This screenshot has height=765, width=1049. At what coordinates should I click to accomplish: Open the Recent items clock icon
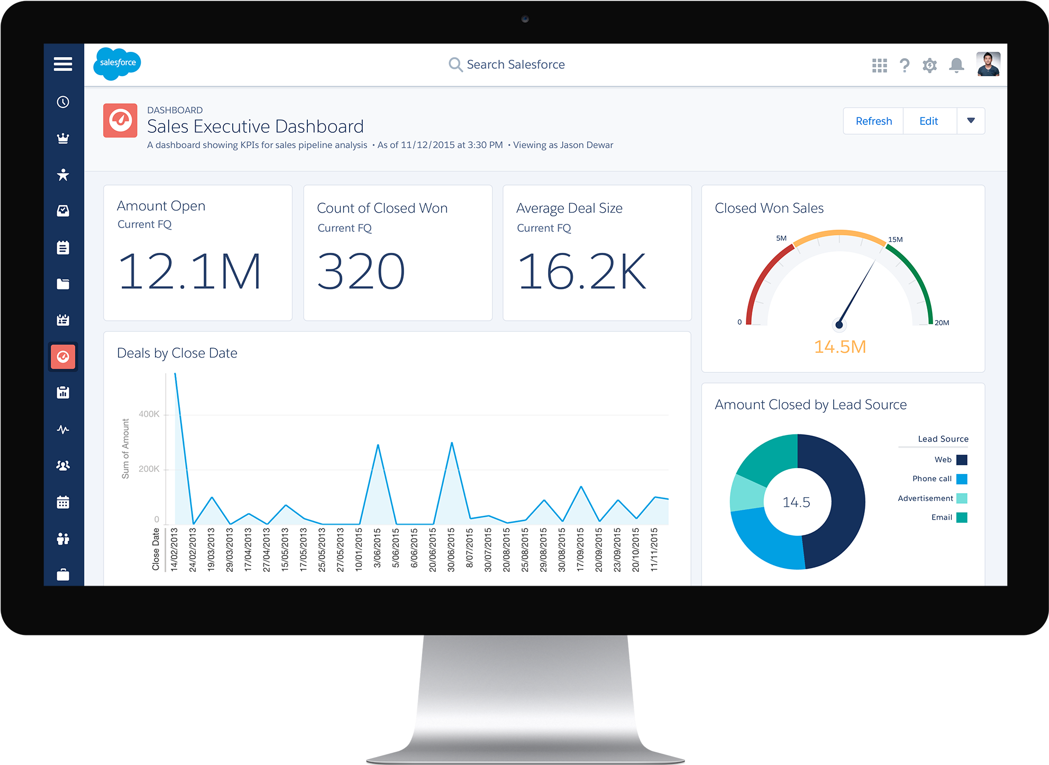pos(63,103)
